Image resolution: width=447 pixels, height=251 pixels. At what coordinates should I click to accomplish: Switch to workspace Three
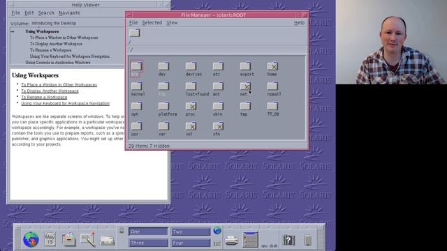coord(148,243)
